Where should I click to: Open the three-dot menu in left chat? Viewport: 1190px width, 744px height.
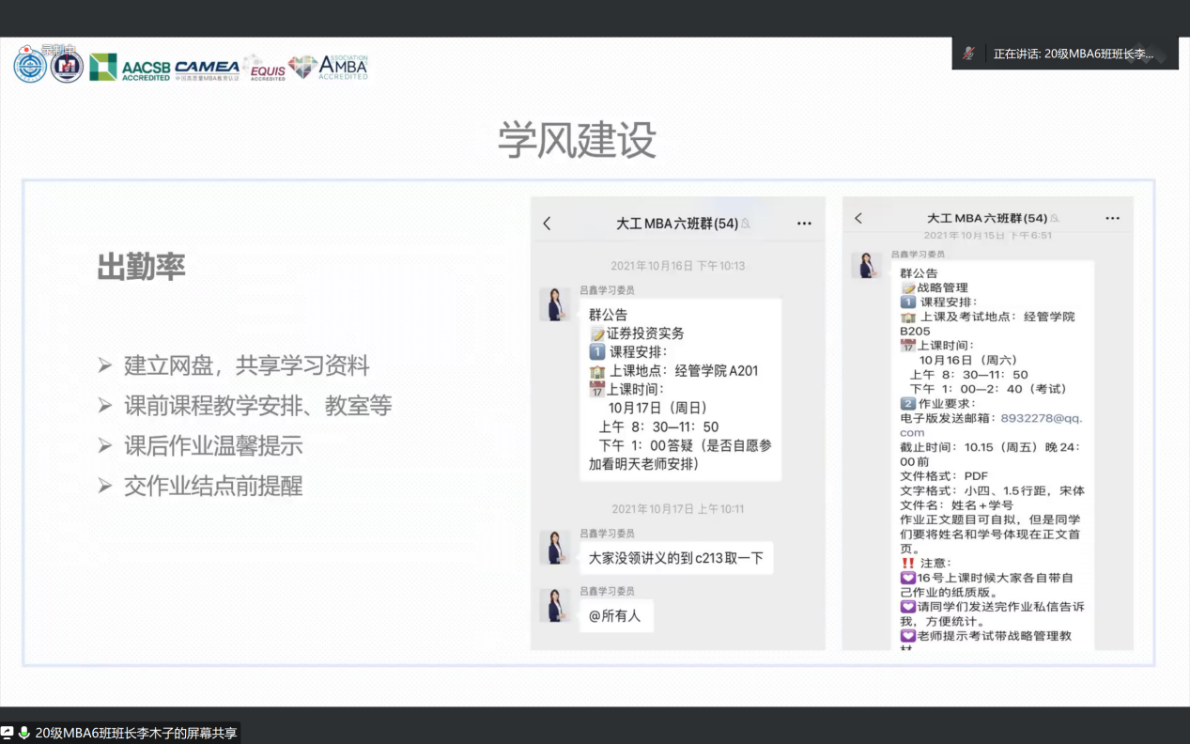pyautogui.click(x=804, y=224)
